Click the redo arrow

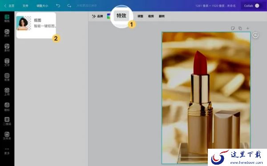(x=69, y=6)
